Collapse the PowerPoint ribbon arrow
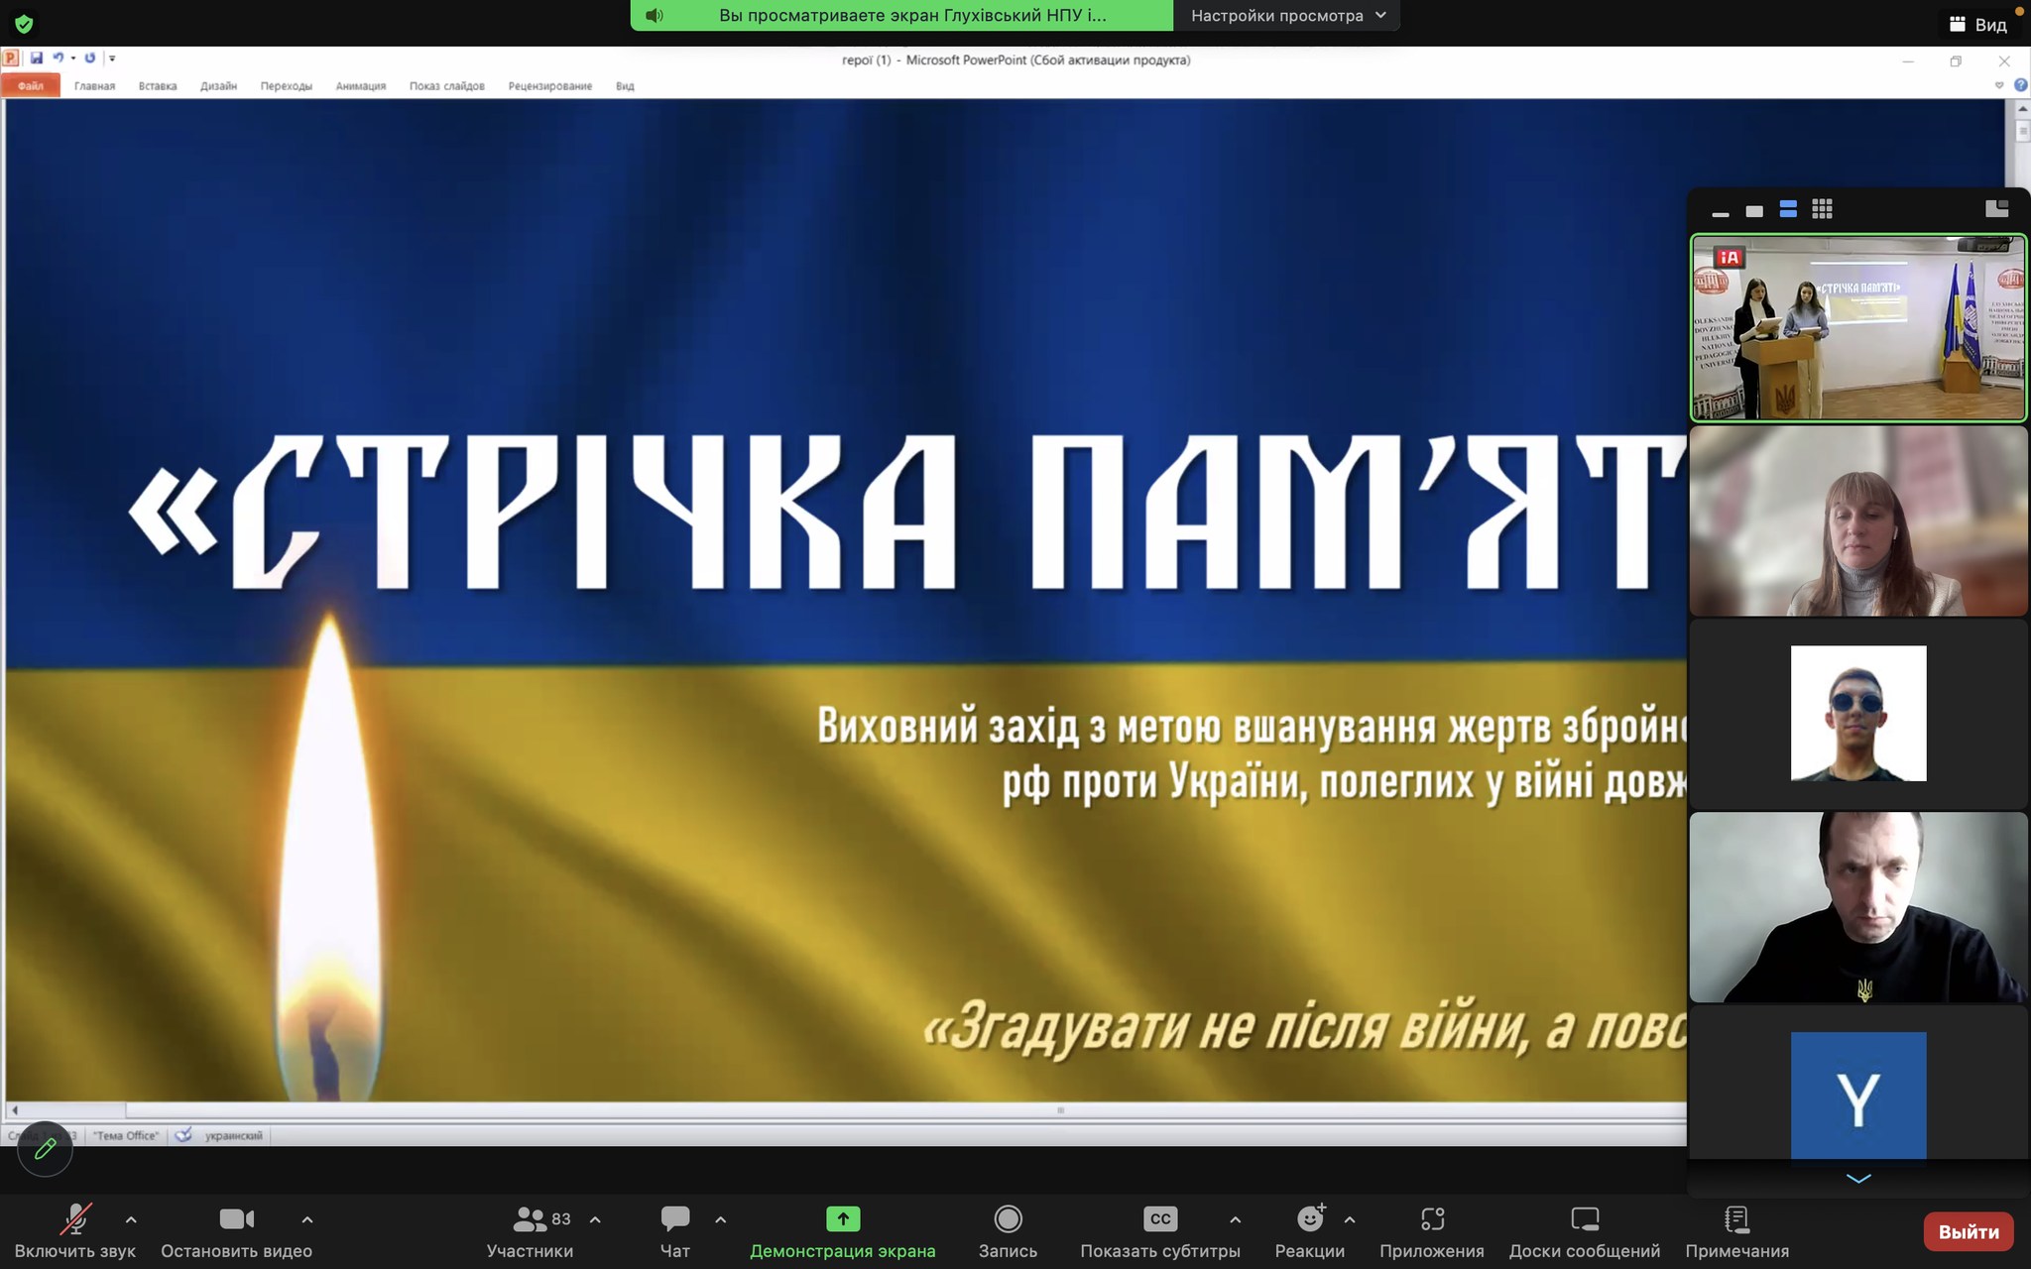The height and width of the screenshot is (1269, 2031). (x=1999, y=86)
